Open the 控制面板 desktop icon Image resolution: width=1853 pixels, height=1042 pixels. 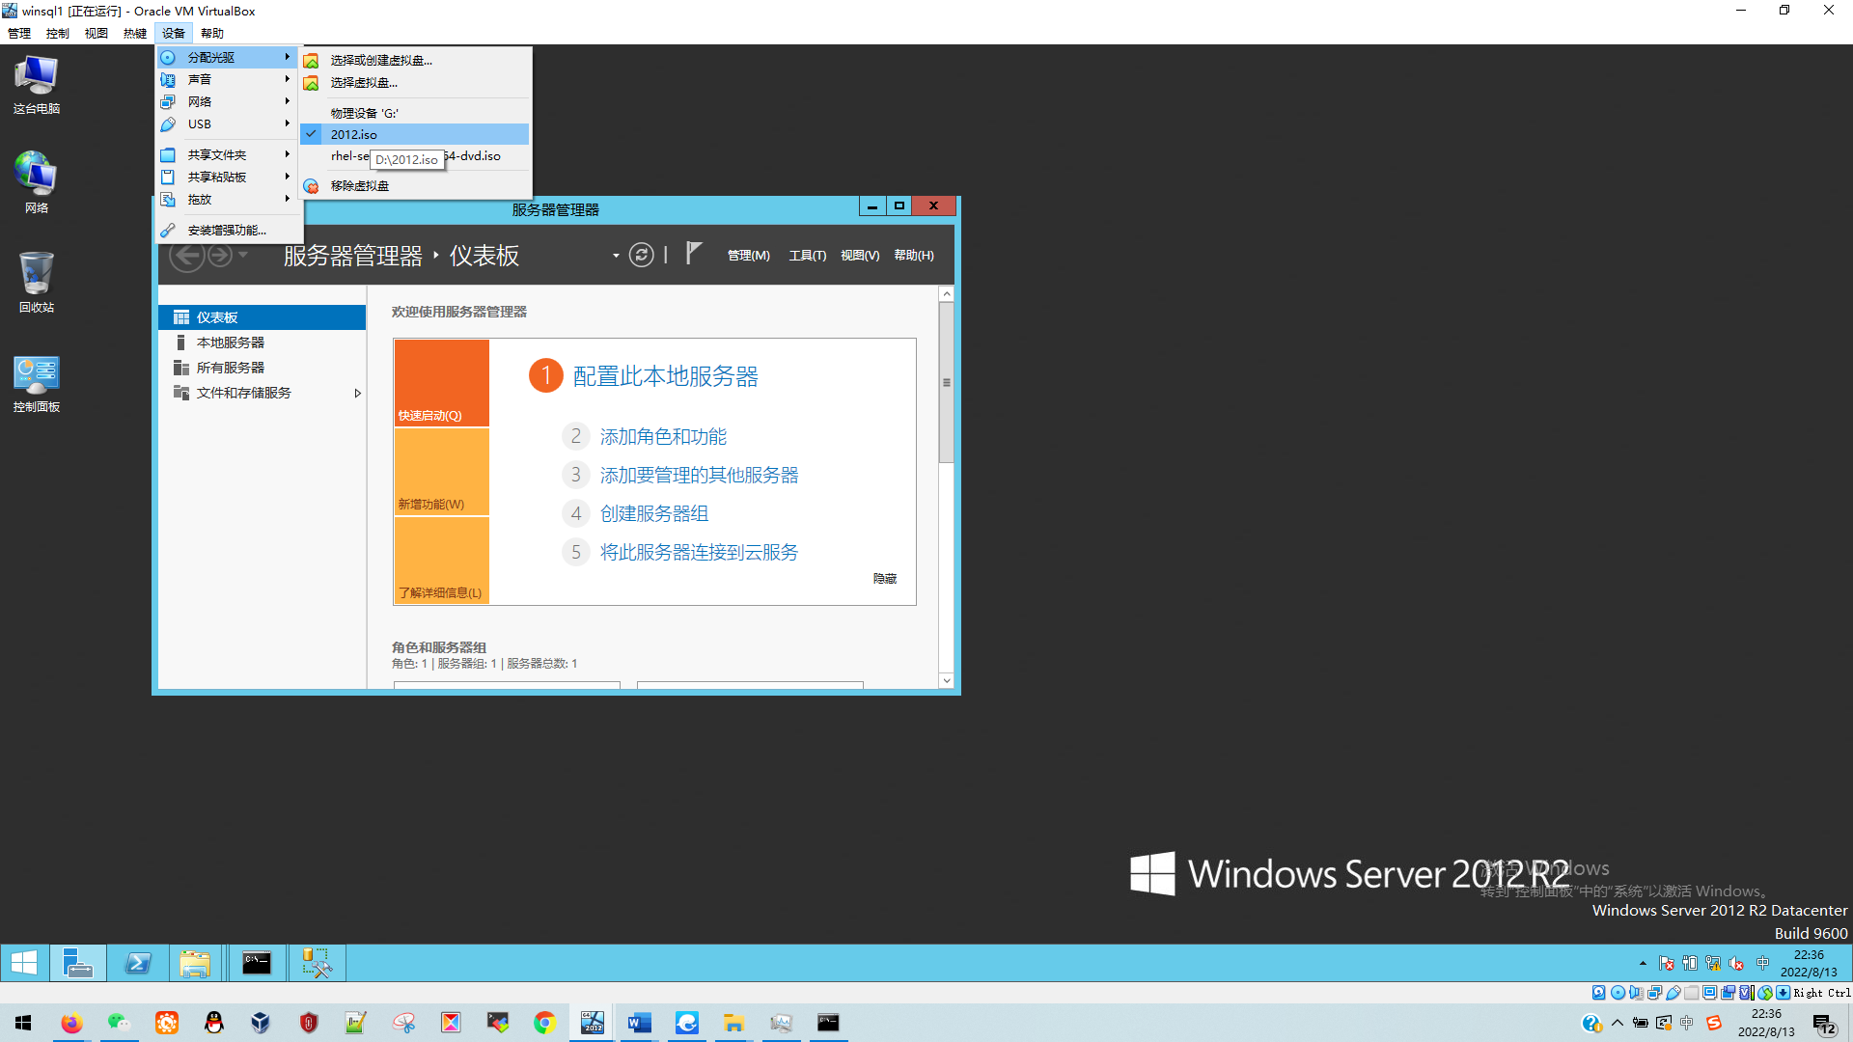click(37, 384)
